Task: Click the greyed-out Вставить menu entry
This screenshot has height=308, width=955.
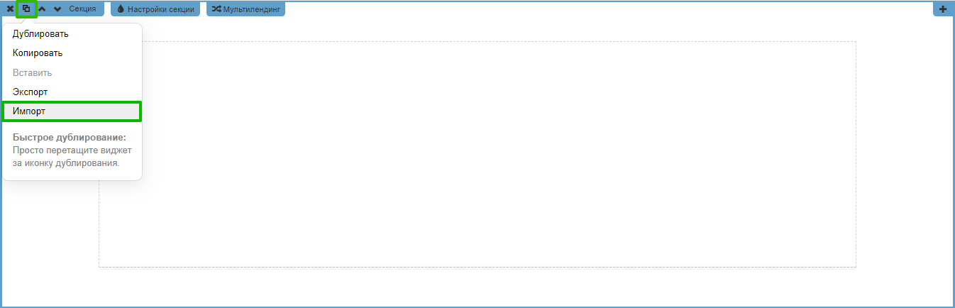Action: [x=32, y=72]
